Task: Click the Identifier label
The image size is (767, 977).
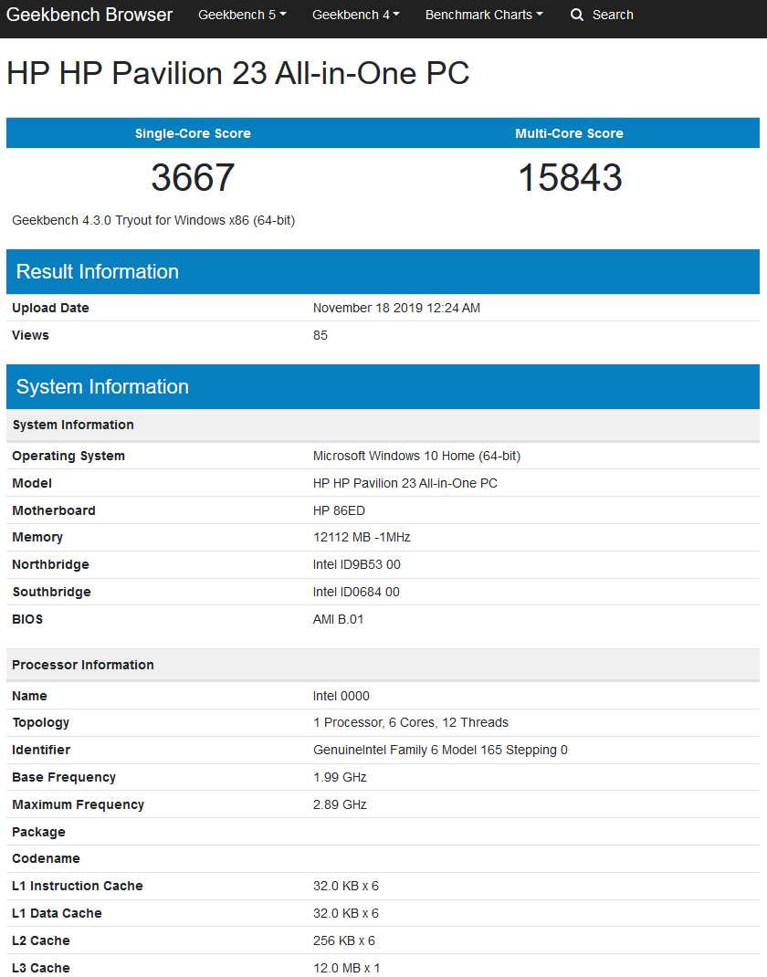Action: tap(41, 751)
